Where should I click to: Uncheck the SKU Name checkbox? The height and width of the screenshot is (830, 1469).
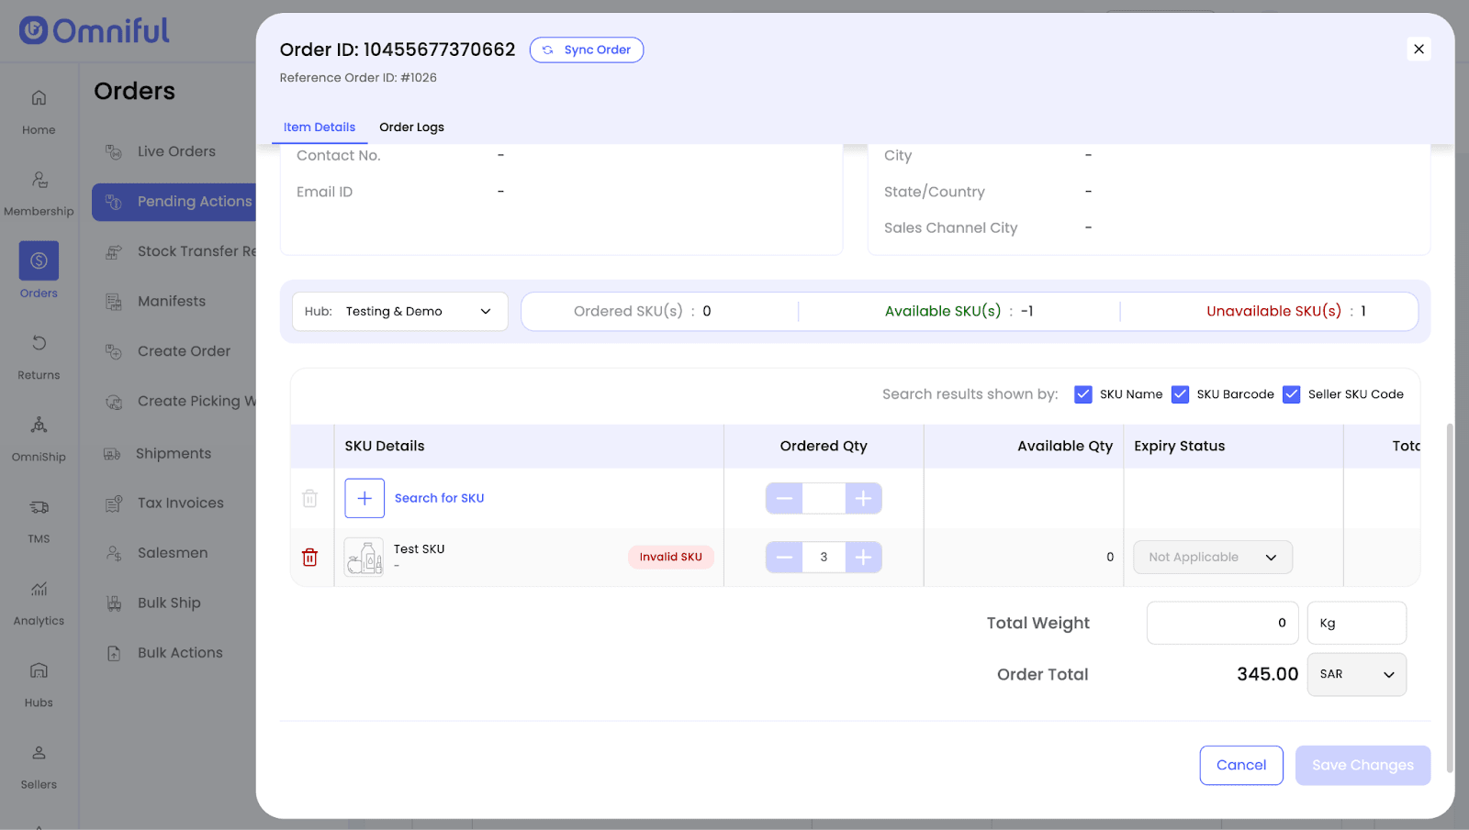(1083, 394)
